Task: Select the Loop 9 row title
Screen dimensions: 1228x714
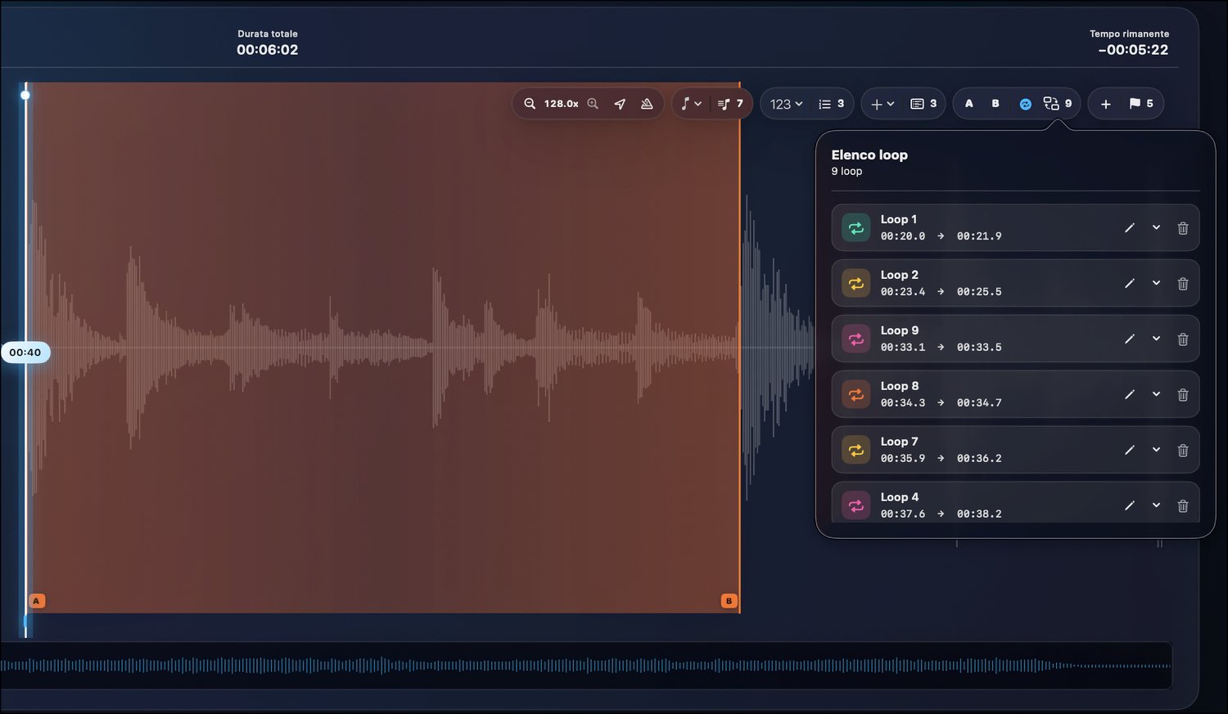Action: point(900,330)
